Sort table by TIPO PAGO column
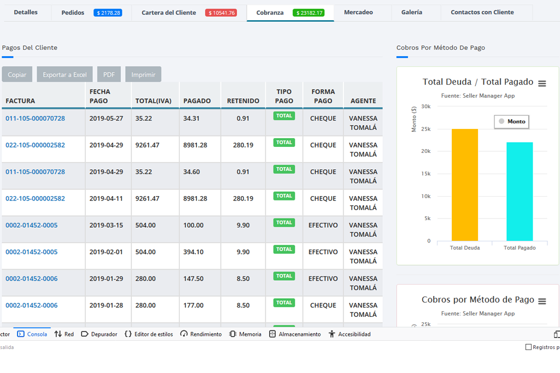 point(284,96)
